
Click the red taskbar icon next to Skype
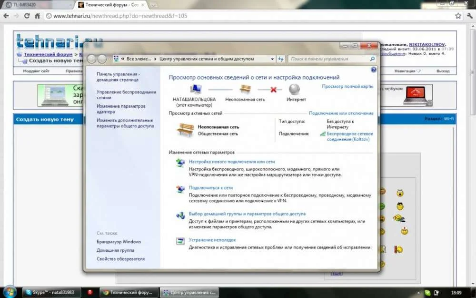click(x=90, y=292)
